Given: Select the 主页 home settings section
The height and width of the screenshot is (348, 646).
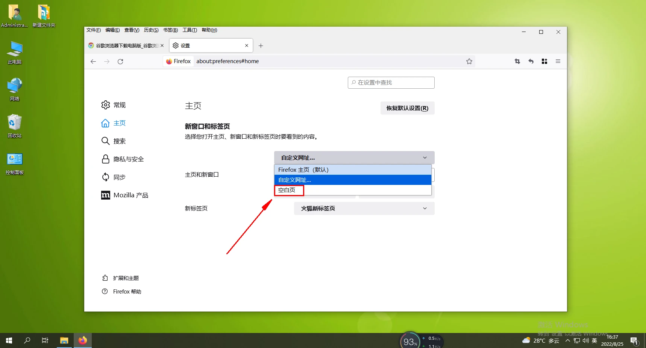Looking at the screenshot, I should [114, 123].
